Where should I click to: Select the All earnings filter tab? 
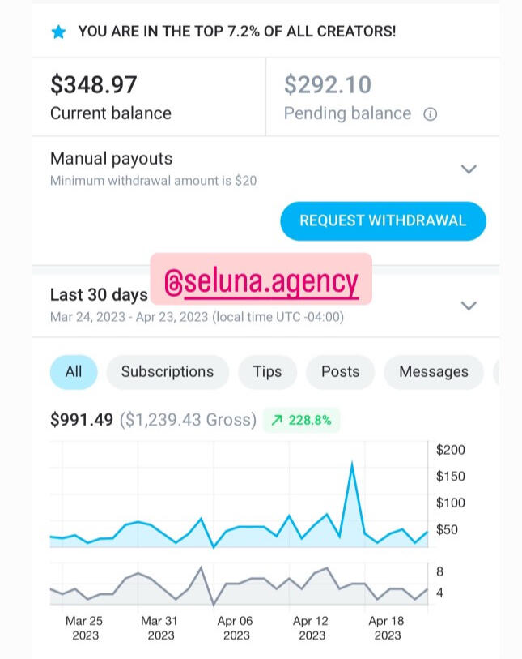[x=74, y=372]
